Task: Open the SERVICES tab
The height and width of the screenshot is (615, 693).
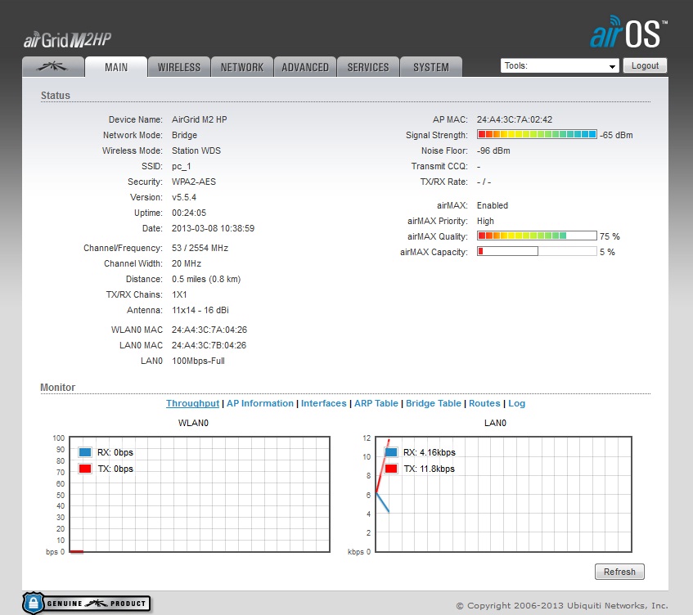Action: [367, 67]
